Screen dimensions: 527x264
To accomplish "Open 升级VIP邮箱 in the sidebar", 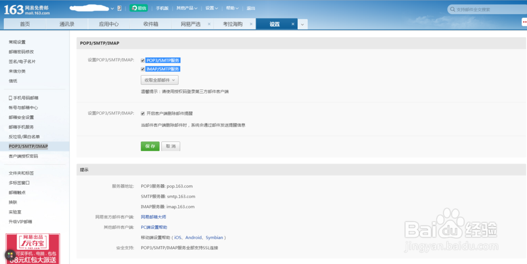I will pos(21,222).
